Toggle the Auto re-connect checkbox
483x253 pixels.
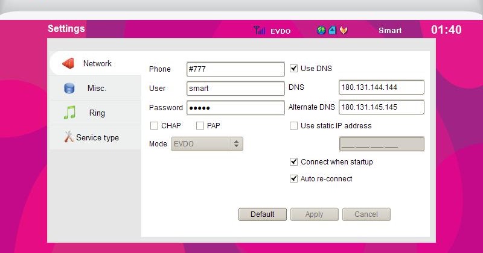(x=293, y=179)
